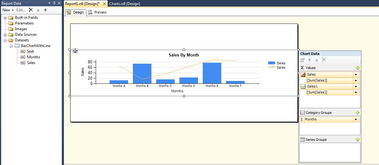Click the Sales By Month chart title
This screenshot has height=165, width=379.
(184, 55)
